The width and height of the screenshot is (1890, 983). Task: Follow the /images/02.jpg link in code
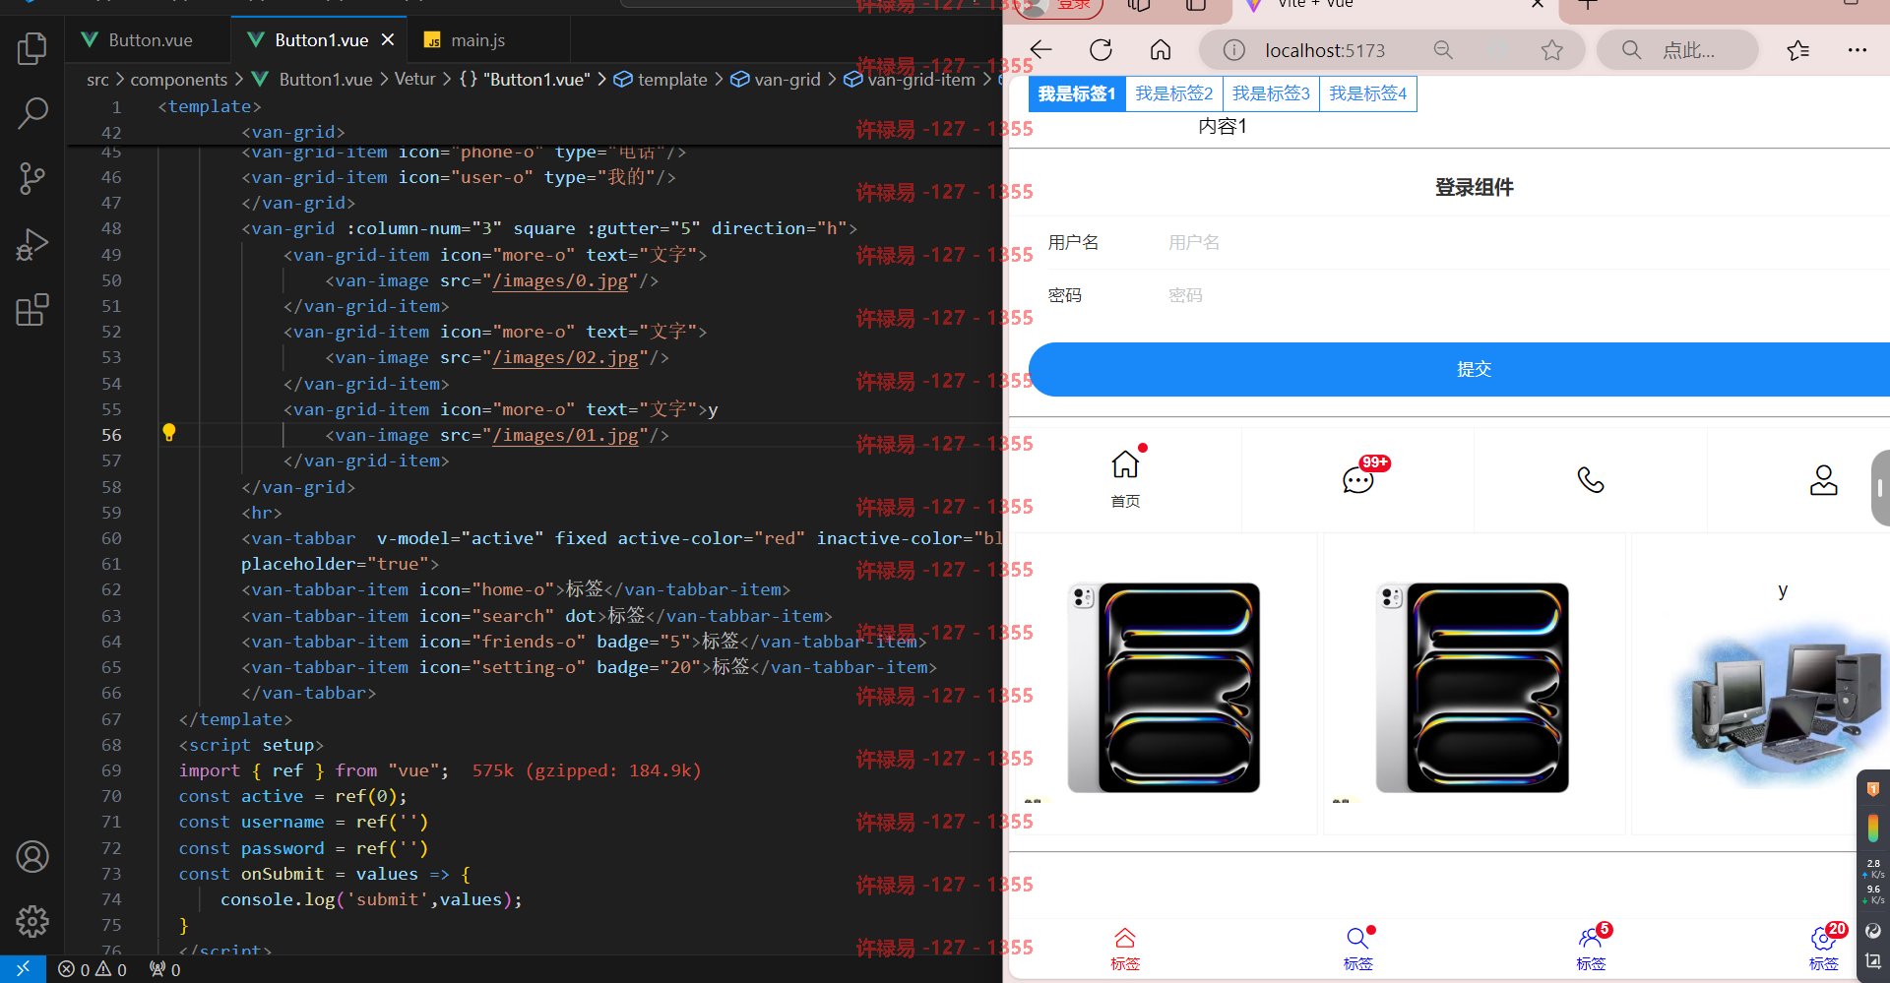565,358
